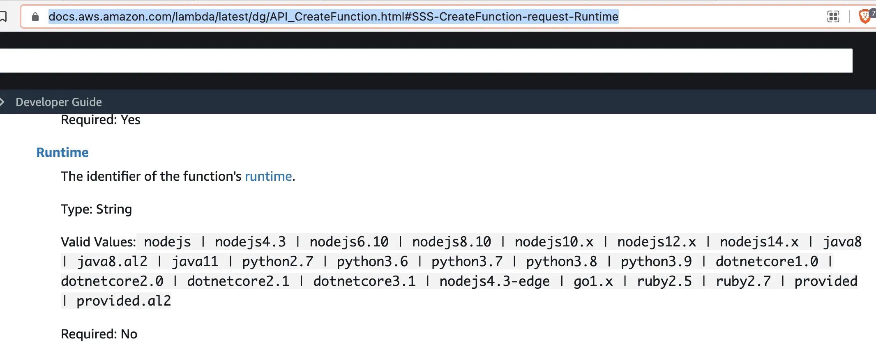Expand the chevron next to Developer Guide
876x345 pixels.
(x=2, y=102)
